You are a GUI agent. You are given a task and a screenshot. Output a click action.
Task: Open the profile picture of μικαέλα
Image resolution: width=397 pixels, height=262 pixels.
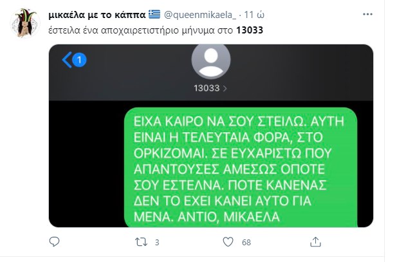25,23
